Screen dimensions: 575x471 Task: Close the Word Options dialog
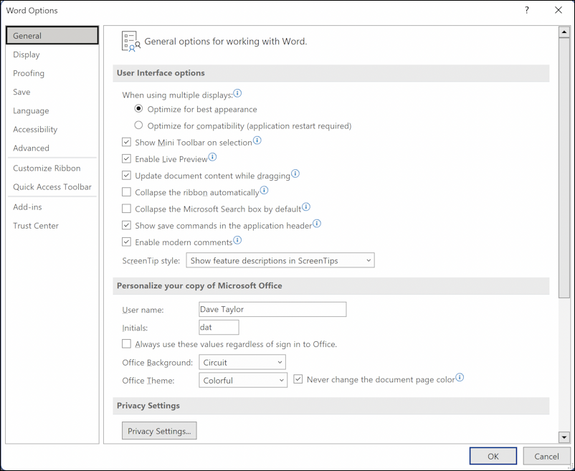point(559,10)
